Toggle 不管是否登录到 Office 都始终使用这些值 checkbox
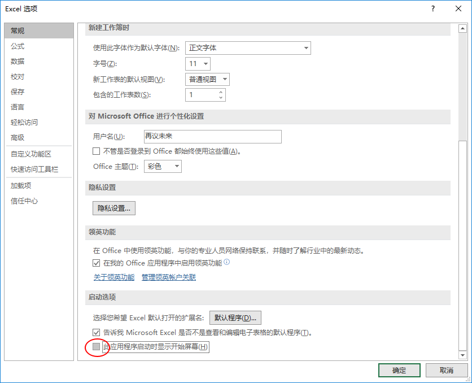The width and height of the screenshot is (472, 383). pyautogui.click(x=96, y=151)
